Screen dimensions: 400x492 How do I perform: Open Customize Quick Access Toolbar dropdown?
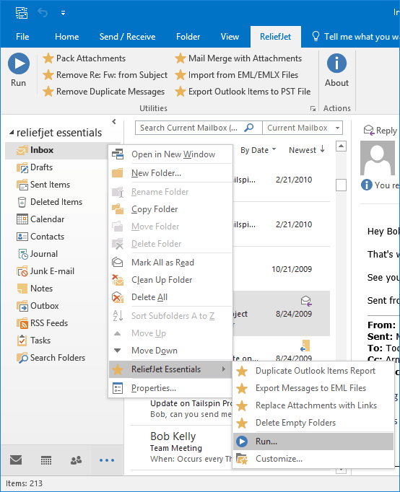point(63,13)
